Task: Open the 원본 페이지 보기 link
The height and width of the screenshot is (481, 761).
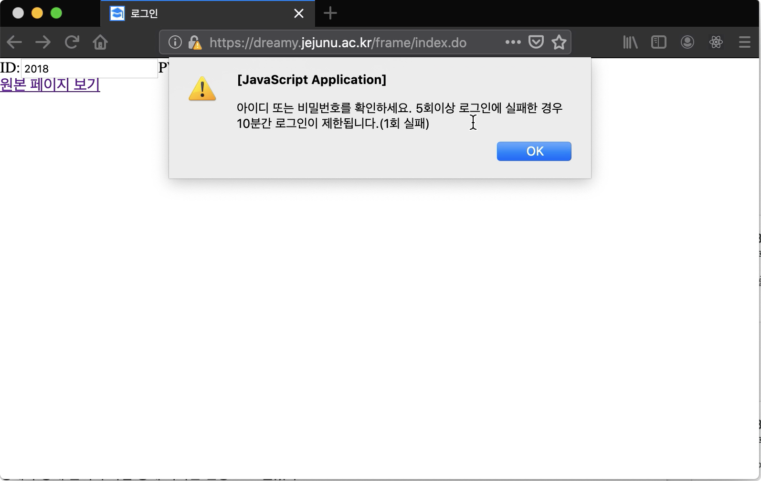Action: pos(50,84)
